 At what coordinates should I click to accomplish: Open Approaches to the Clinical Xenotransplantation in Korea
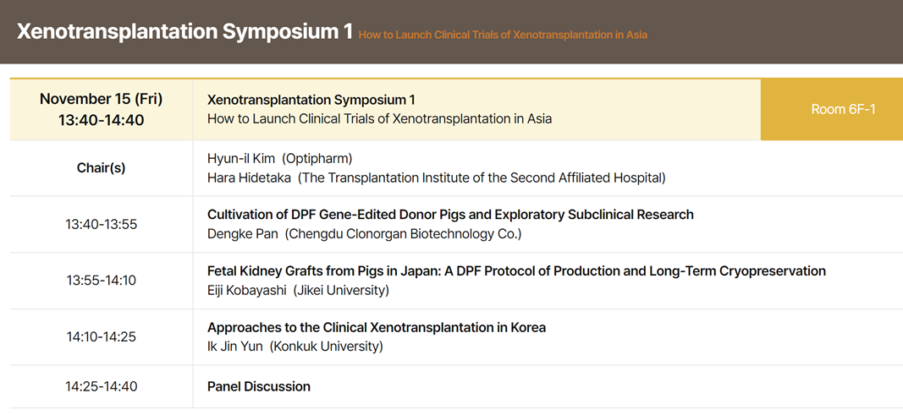coord(377,328)
